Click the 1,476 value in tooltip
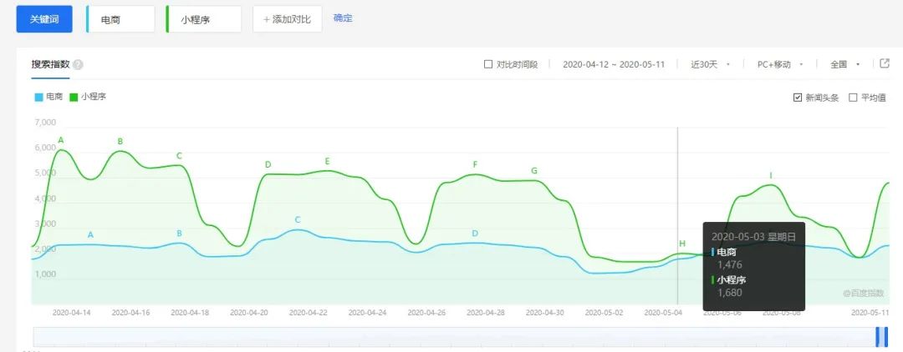Image resolution: width=903 pixels, height=352 pixels. pos(730,264)
